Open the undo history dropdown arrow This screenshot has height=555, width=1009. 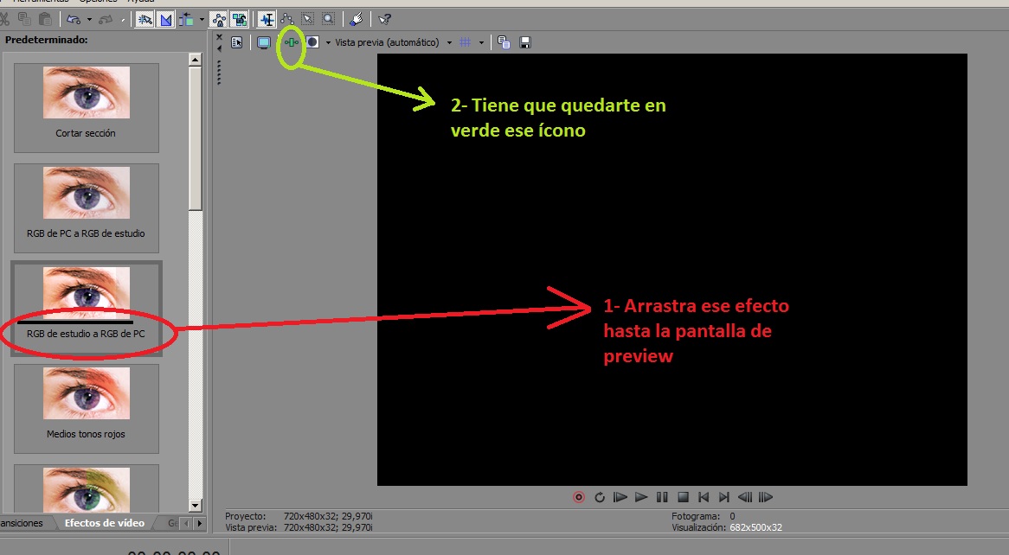click(x=89, y=19)
